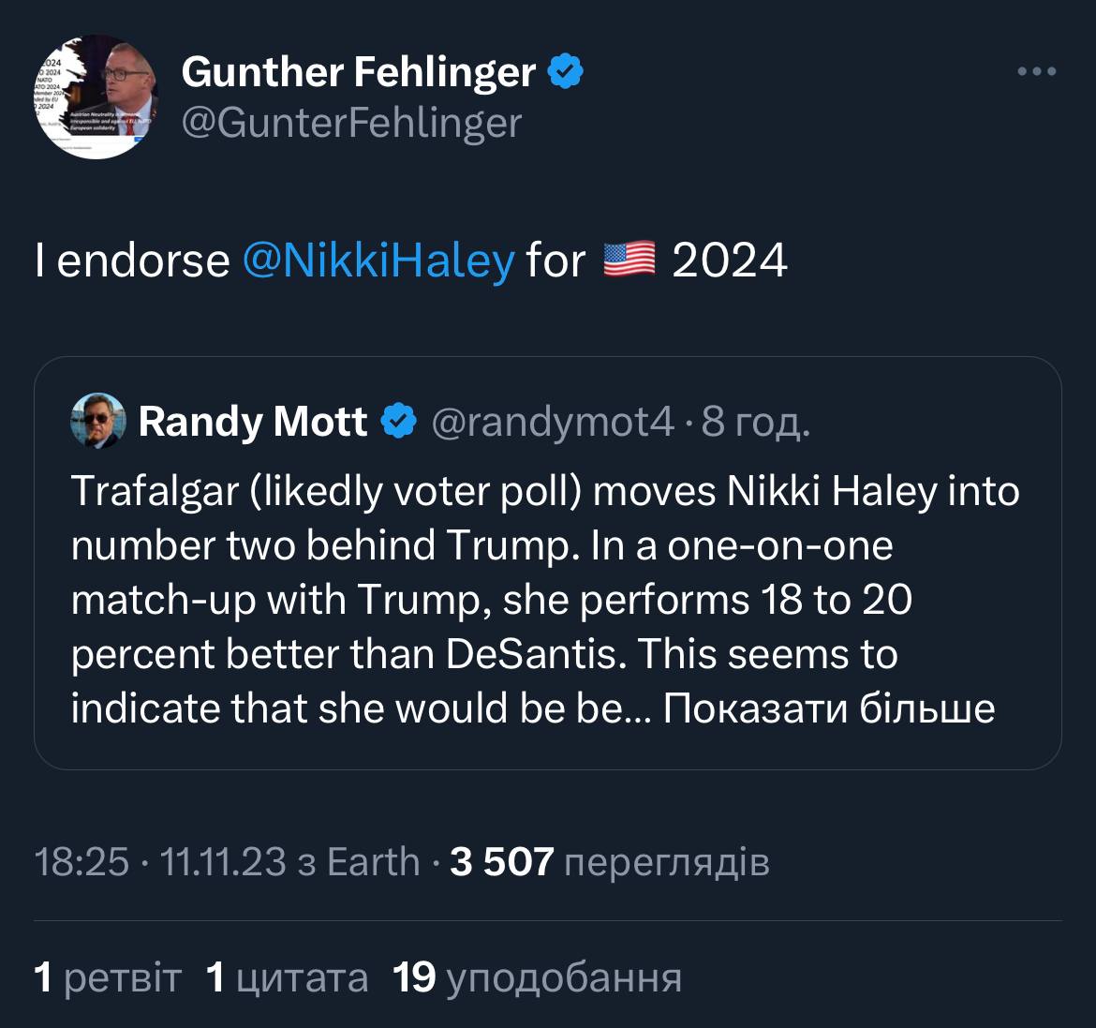Click the '8 год.' quoted tweet timestamp
Screen dimensions: 1096x1028
755,423
